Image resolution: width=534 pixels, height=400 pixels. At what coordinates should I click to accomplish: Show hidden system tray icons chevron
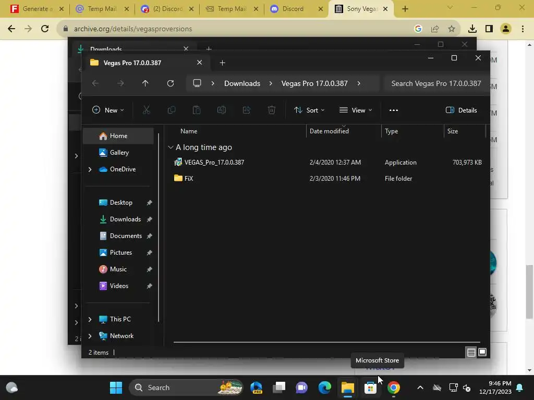420,387
